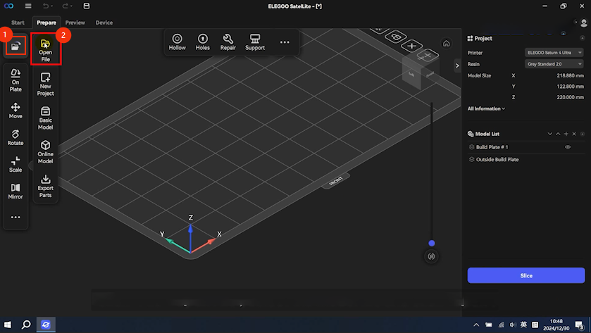The height and width of the screenshot is (333, 591).
Task: Show hidden system tray icons
Action: tap(476, 325)
